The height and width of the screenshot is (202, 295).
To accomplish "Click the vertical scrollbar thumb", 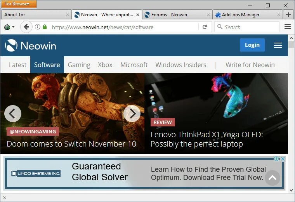I will [x=292, y=45].
